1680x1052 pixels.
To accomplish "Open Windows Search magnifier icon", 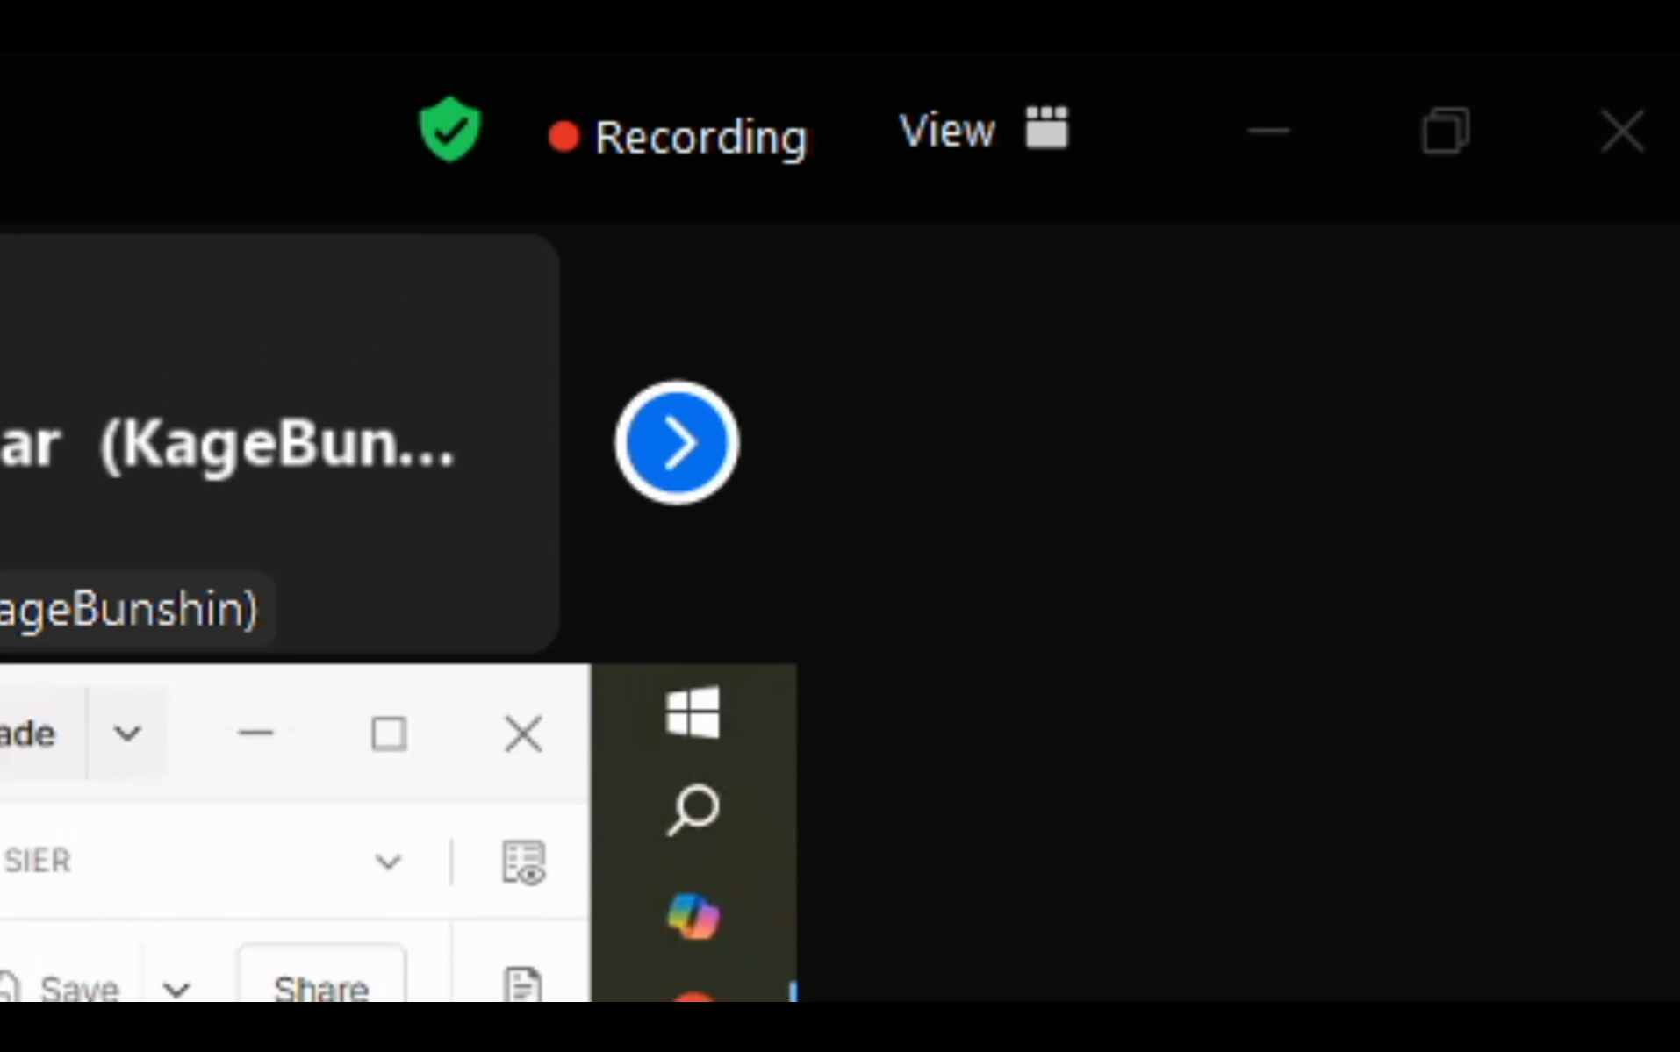I will pos(693,808).
